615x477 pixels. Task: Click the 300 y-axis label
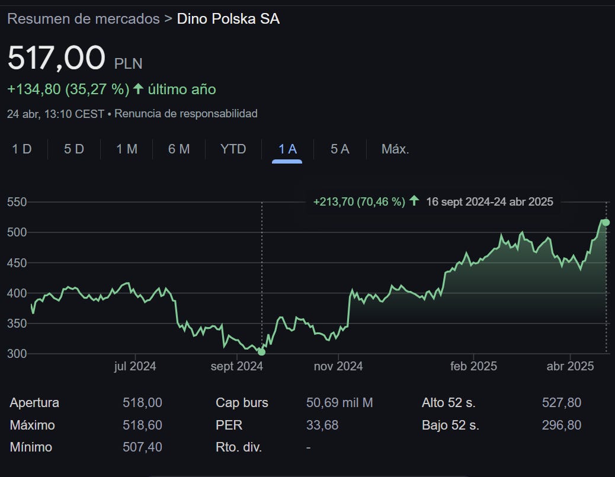click(17, 353)
